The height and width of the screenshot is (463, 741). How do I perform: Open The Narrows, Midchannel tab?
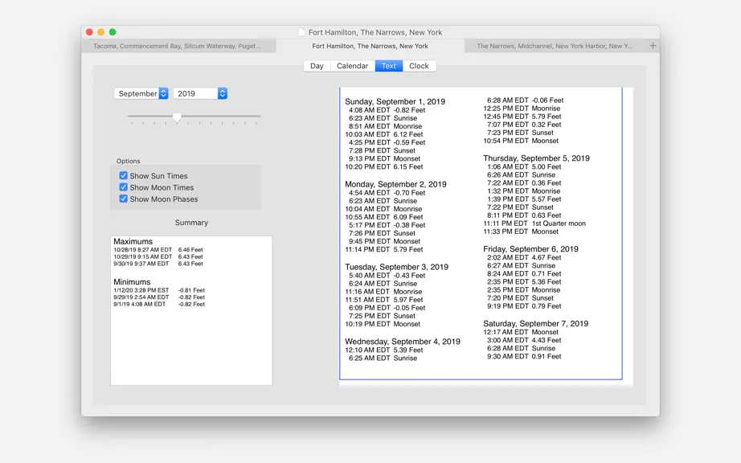555,46
